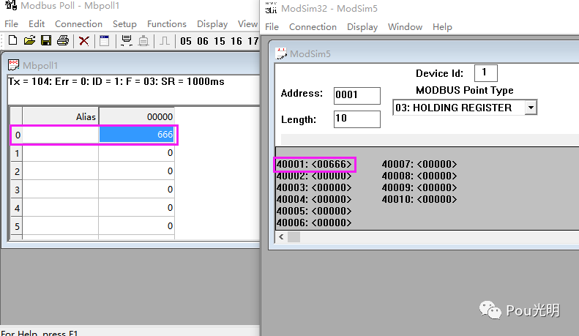Screen dimensions: 579x336
Task: Click register 40004 entry
Action: click(314, 199)
